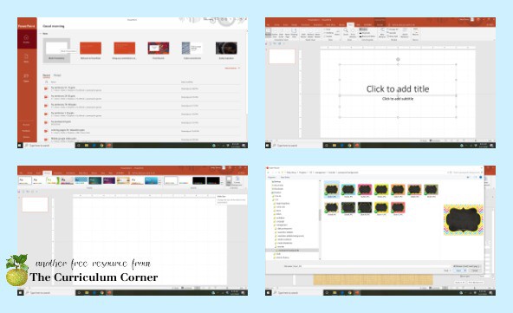Image resolution: width=513 pixels, height=313 pixels.
Task: Sort by the Date modified column header
Action: [187, 82]
